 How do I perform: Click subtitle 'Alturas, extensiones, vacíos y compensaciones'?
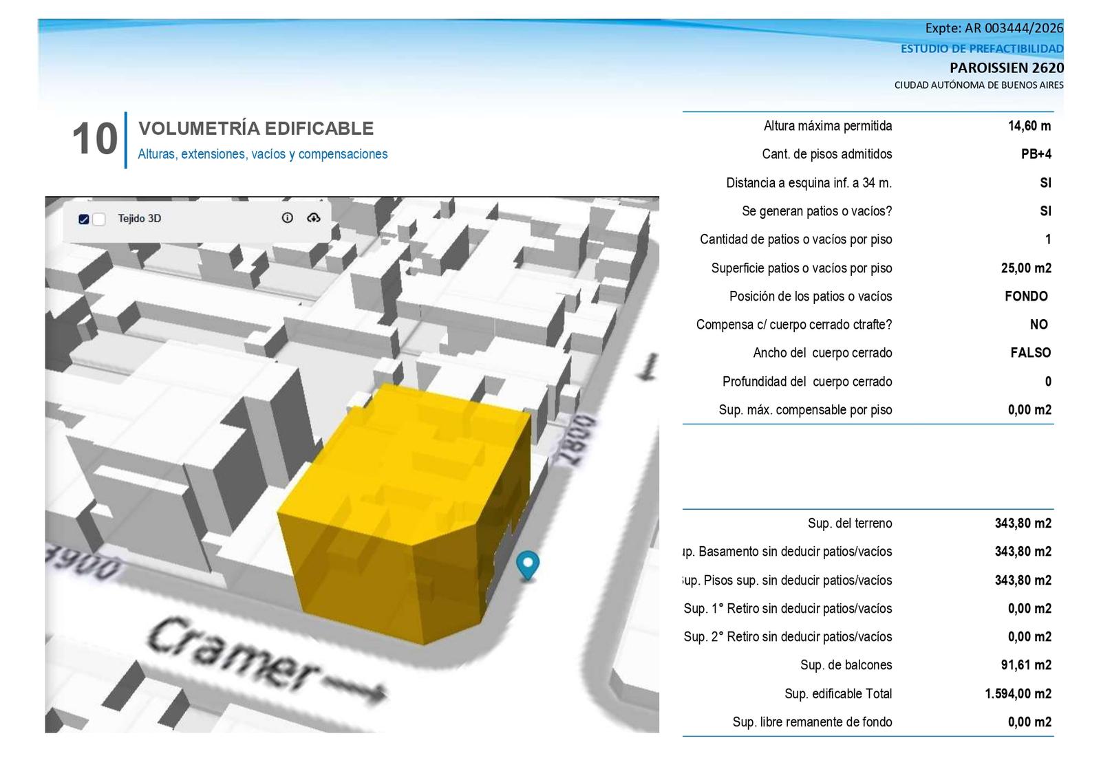click(x=263, y=154)
